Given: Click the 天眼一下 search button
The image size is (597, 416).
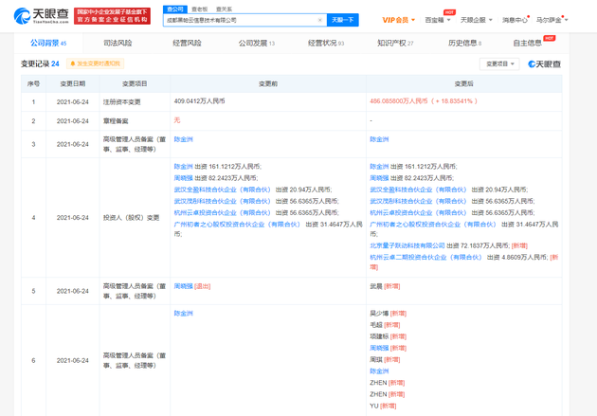Looking at the screenshot, I should [x=342, y=20].
